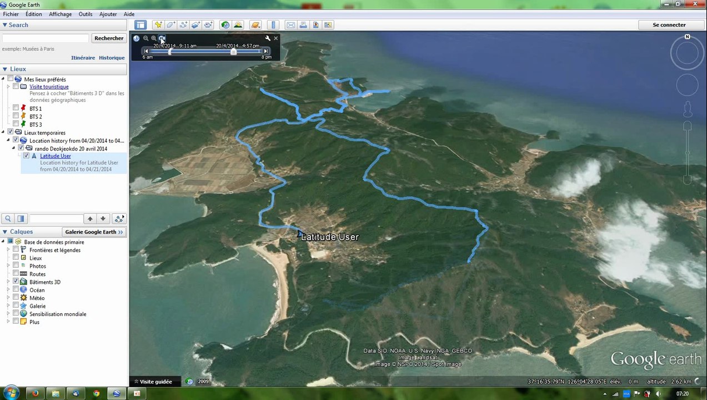Click the time slider clock icon
This screenshot has height=400, width=707.
tap(137, 38)
